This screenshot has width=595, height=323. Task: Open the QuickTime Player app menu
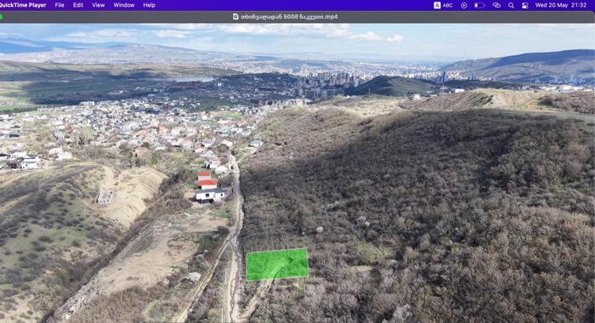coord(23,5)
